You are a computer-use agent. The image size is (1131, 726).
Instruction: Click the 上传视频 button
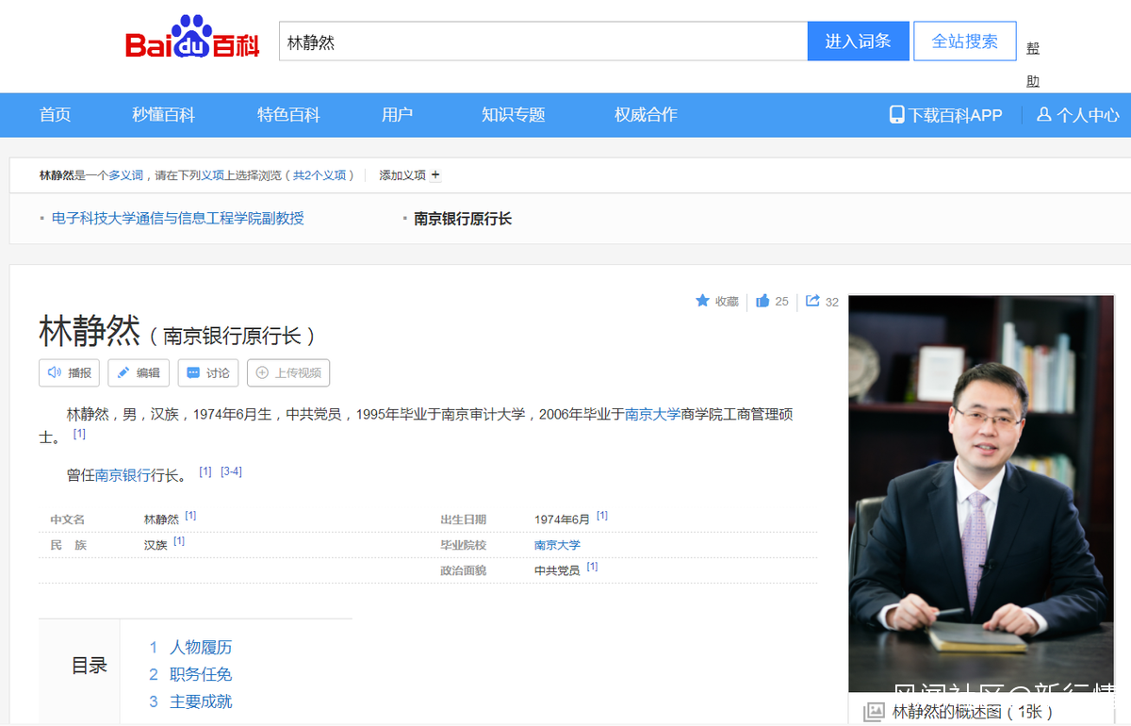click(288, 372)
